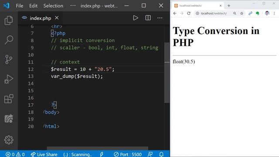Click the editor horizontal scrollbar

[x=97, y=148]
